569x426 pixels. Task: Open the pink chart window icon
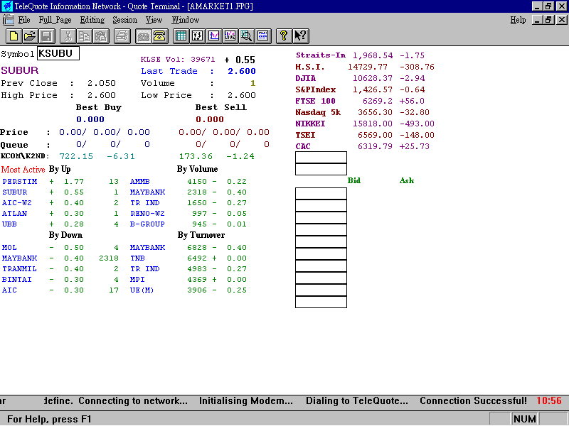click(214, 36)
